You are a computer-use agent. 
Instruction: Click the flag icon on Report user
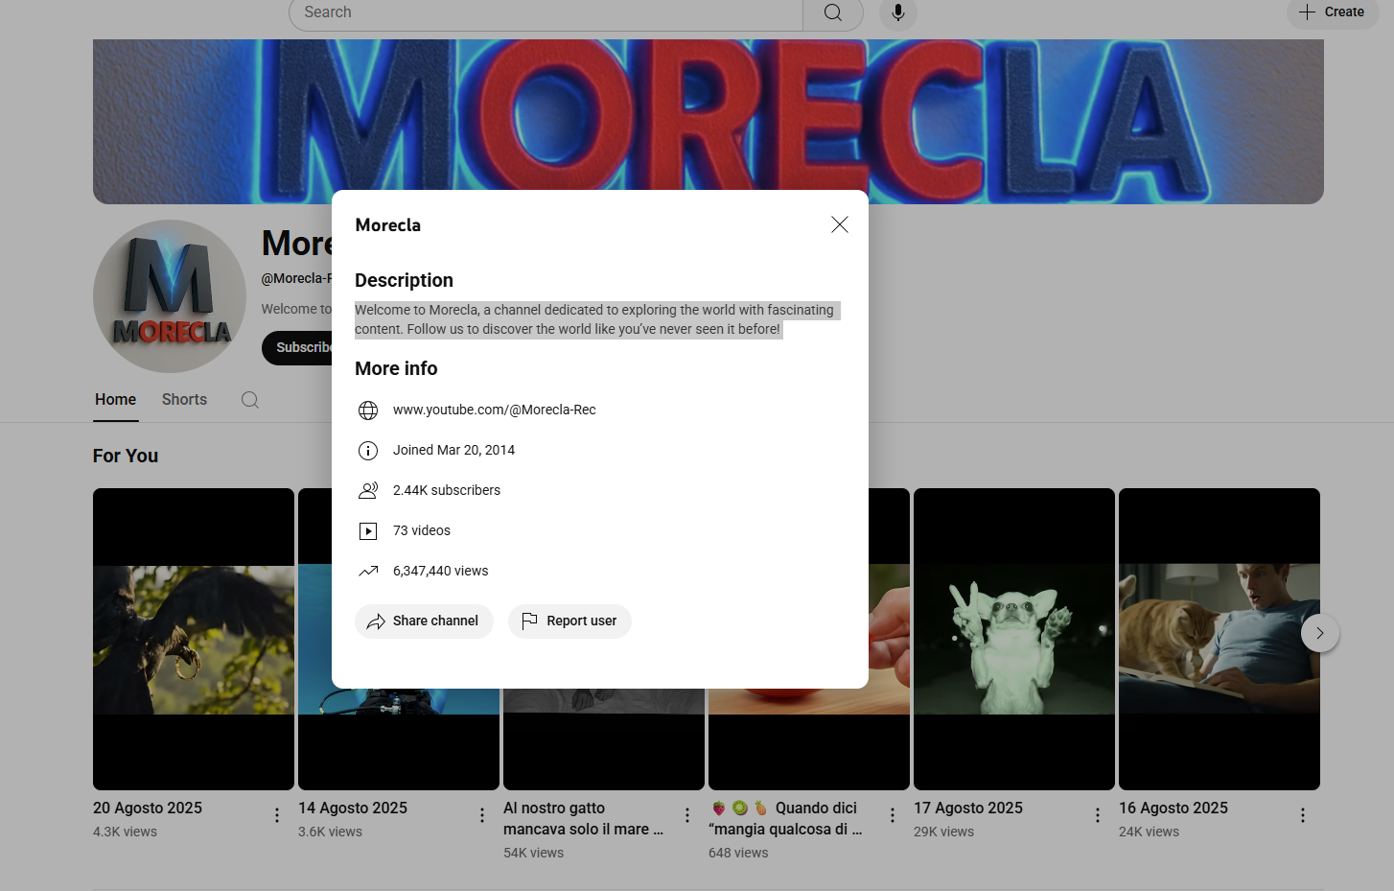529,621
